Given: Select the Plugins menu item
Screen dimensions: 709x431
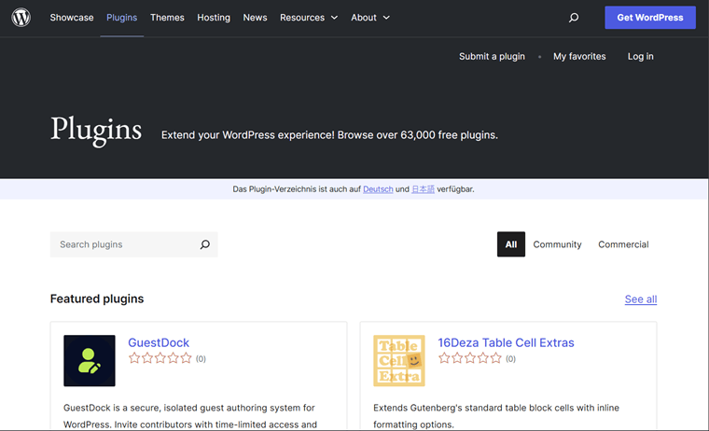Looking at the screenshot, I should 121,18.
